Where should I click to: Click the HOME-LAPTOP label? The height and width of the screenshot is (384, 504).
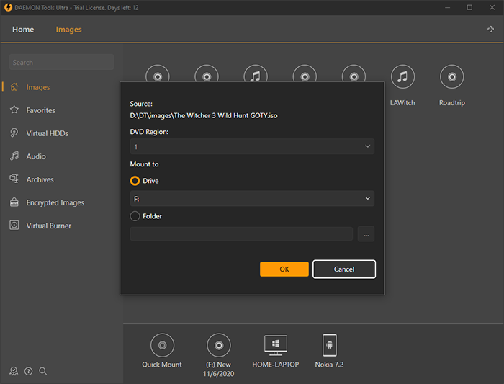click(x=276, y=365)
